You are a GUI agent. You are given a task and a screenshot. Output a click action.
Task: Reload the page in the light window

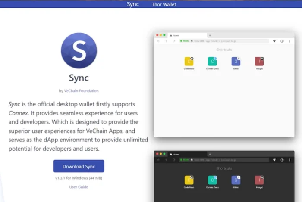point(174,41)
